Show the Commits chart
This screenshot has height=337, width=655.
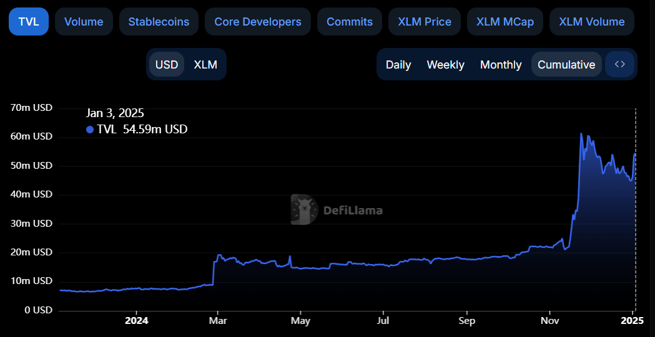[x=349, y=22]
